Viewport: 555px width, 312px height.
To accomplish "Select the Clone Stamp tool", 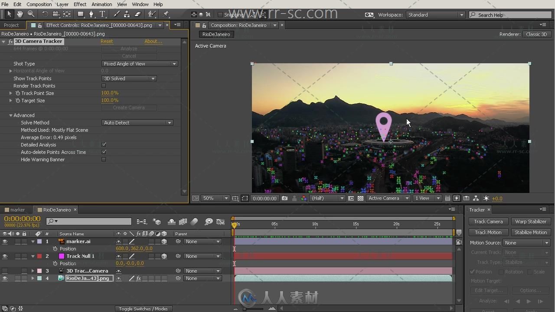I will (x=127, y=14).
